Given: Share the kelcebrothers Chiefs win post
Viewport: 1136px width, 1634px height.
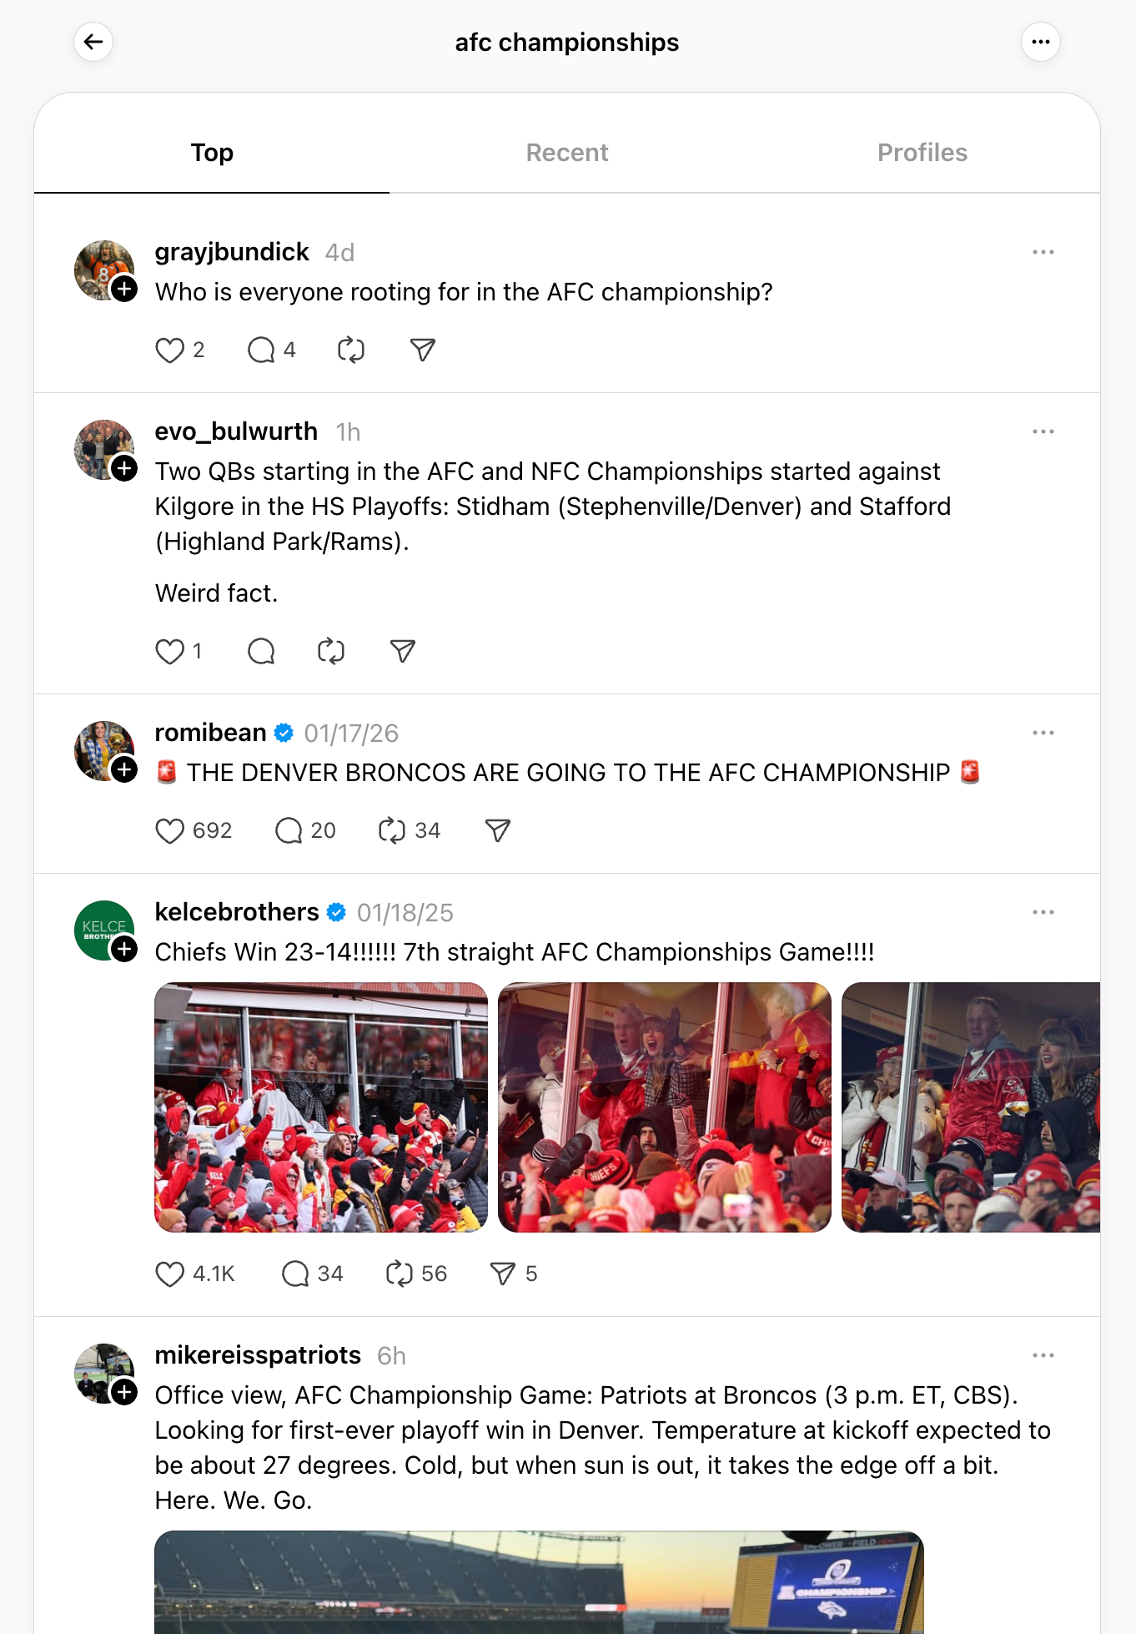Looking at the screenshot, I should point(503,1274).
